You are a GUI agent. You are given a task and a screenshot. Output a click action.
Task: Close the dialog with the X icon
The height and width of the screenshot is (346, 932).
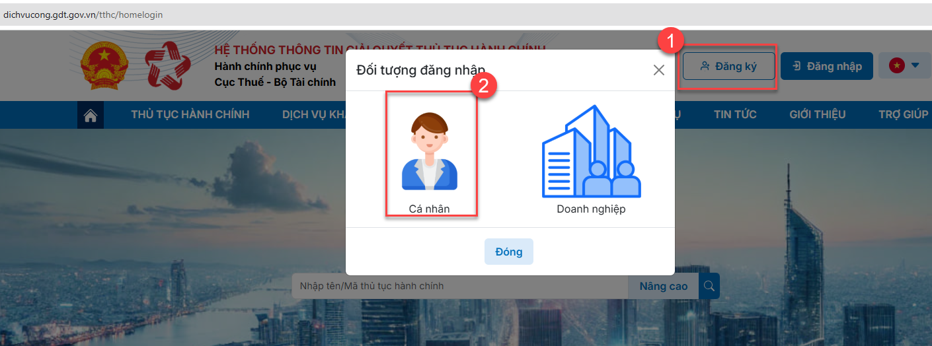coord(658,70)
